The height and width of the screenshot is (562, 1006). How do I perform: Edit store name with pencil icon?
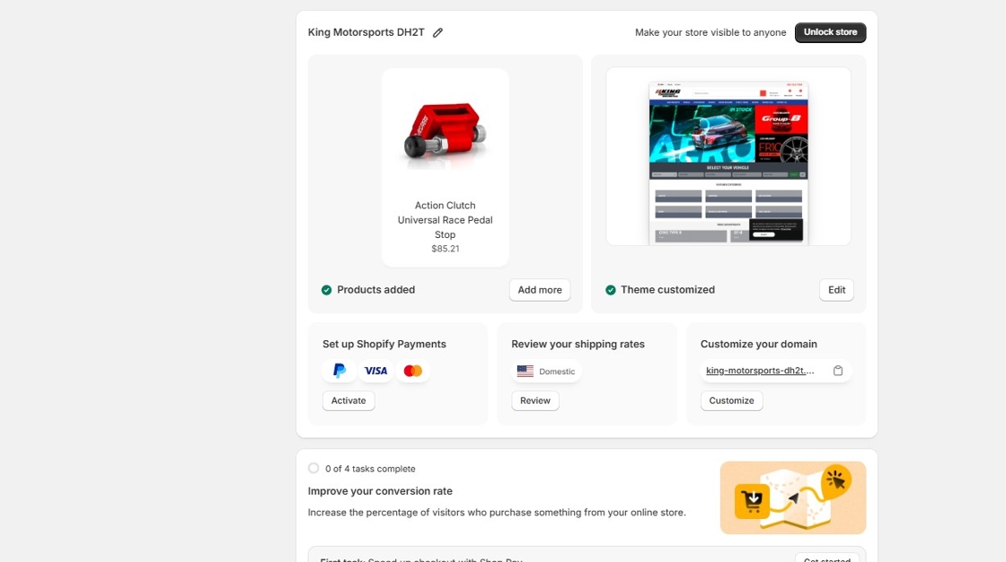(437, 32)
